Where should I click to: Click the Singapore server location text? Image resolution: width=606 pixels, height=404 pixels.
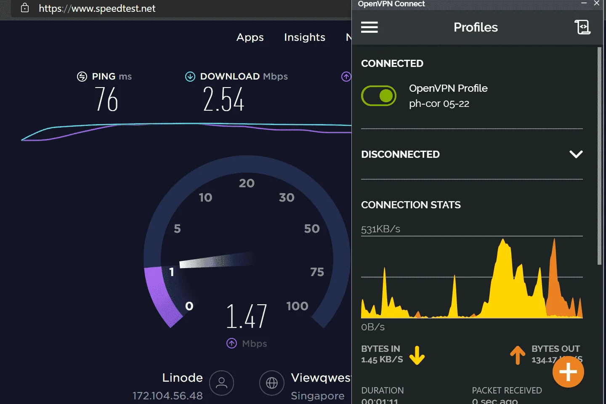(x=318, y=396)
